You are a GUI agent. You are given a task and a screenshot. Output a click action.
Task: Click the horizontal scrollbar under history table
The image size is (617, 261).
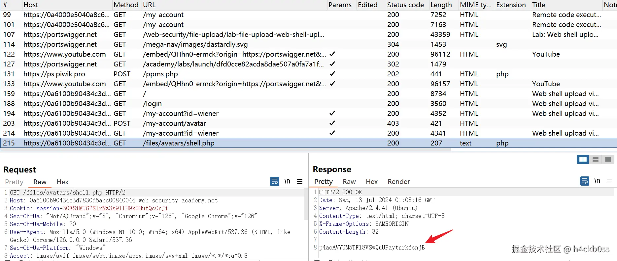225,150
